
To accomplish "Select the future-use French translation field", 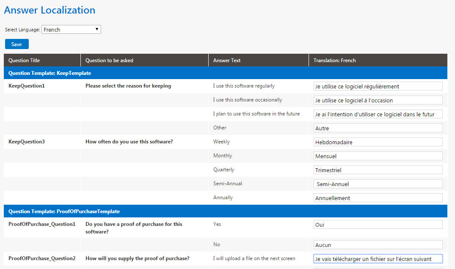I will pyautogui.click(x=378, y=114).
